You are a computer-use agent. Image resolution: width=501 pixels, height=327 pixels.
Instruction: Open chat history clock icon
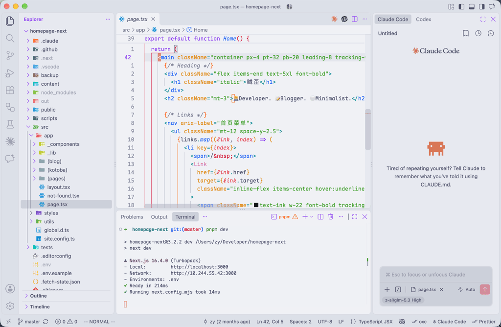click(478, 33)
